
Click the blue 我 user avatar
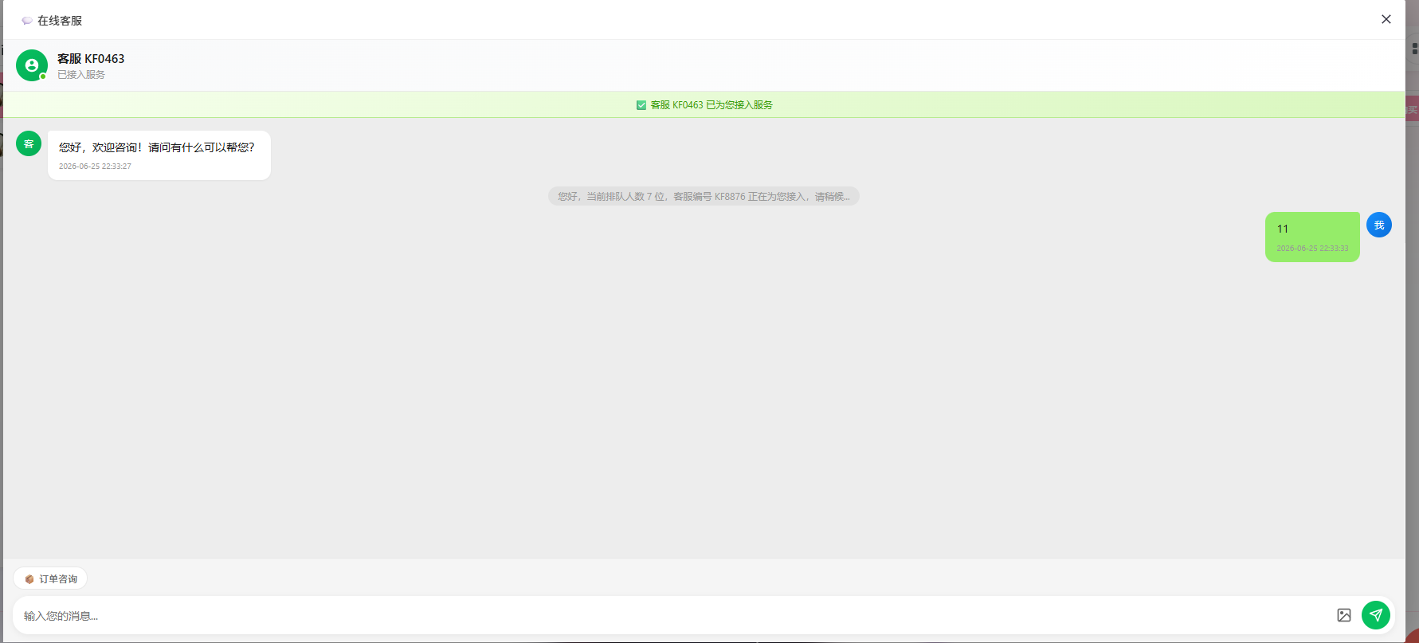point(1379,225)
